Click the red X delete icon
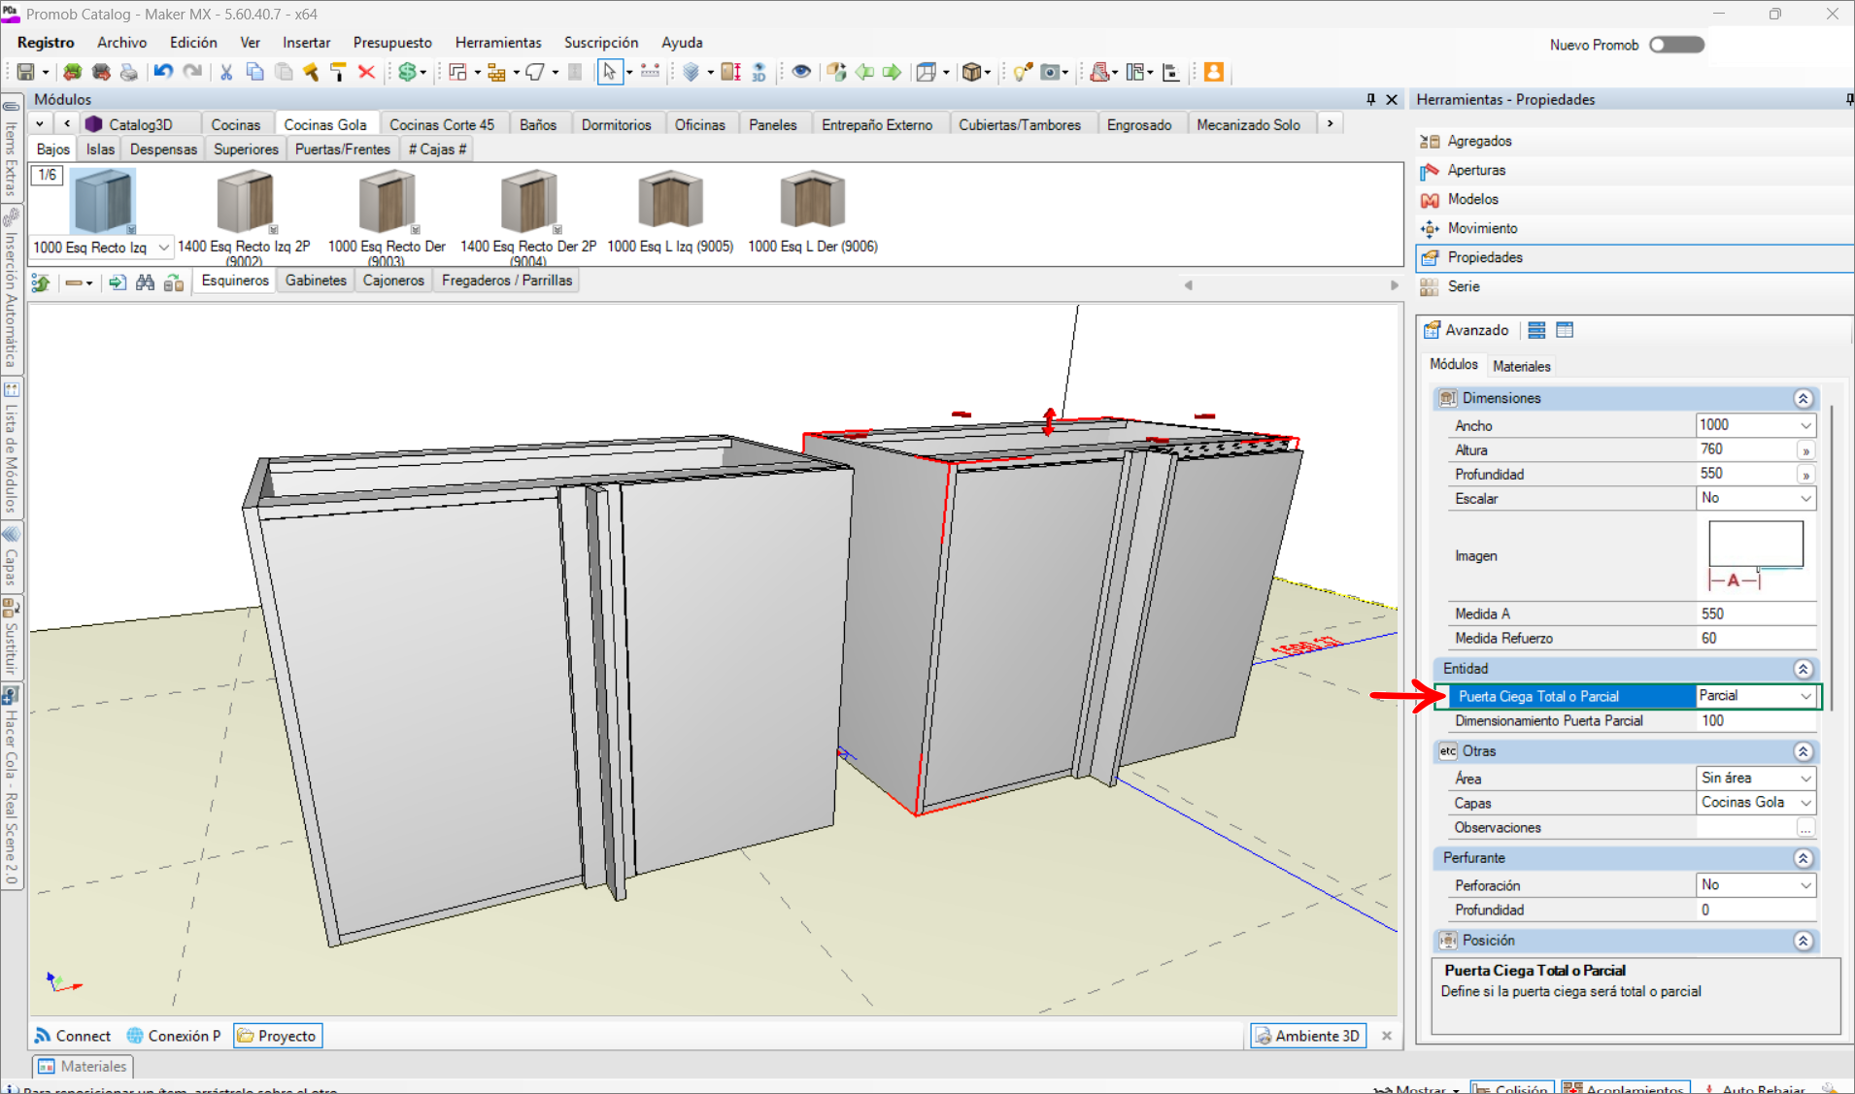 pyautogui.click(x=366, y=72)
